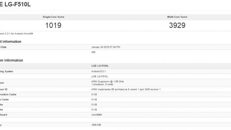Click the value 348
Screen dimensions: 231x130
tap(93, 52)
